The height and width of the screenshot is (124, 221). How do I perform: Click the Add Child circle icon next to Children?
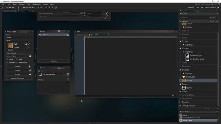click(68, 80)
